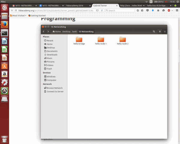Click the Firefox URL address bar
Screen dimensions: 180x144
(56, 10)
